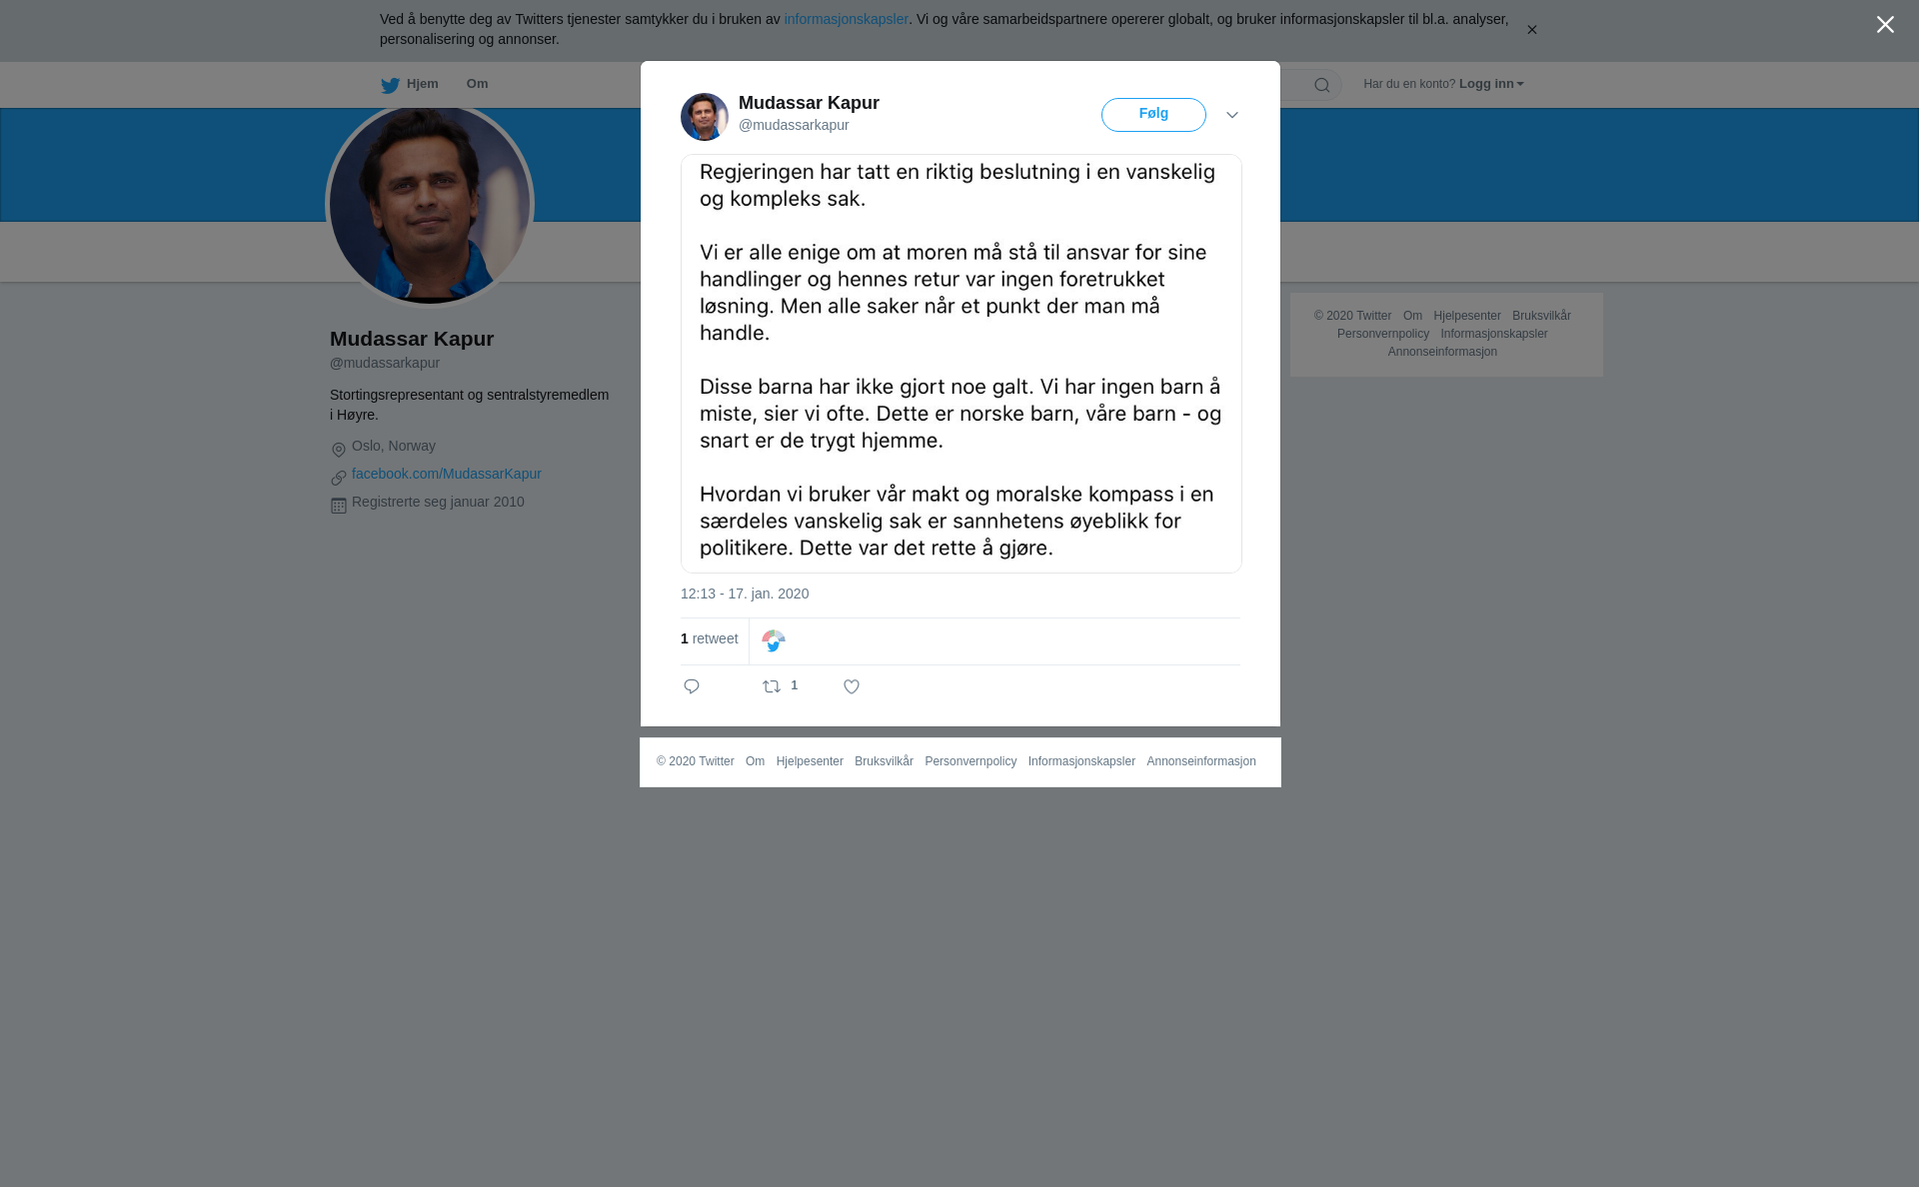Like the tweet with heart icon
The image size is (1919, 1187).
(x=852, y=686)
